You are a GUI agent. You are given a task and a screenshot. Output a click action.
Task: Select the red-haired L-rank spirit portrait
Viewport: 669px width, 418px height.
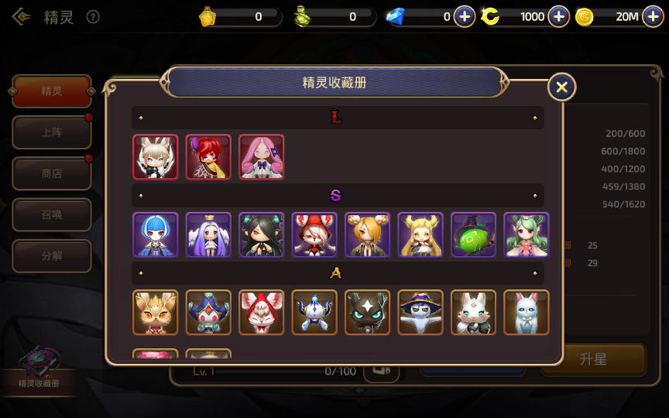[208, 157]
